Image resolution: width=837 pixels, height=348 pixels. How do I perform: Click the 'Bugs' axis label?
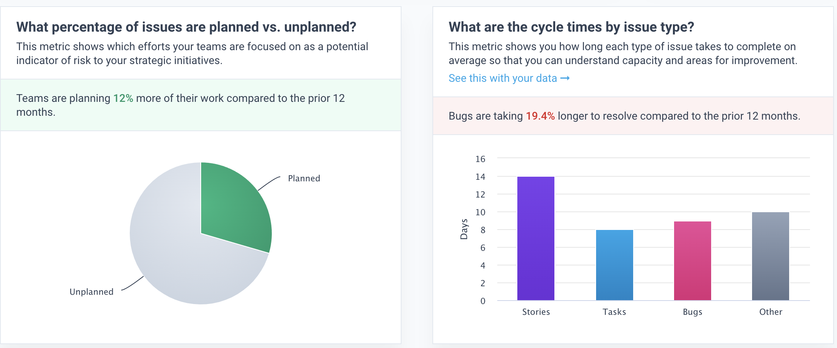pos(692,312)
